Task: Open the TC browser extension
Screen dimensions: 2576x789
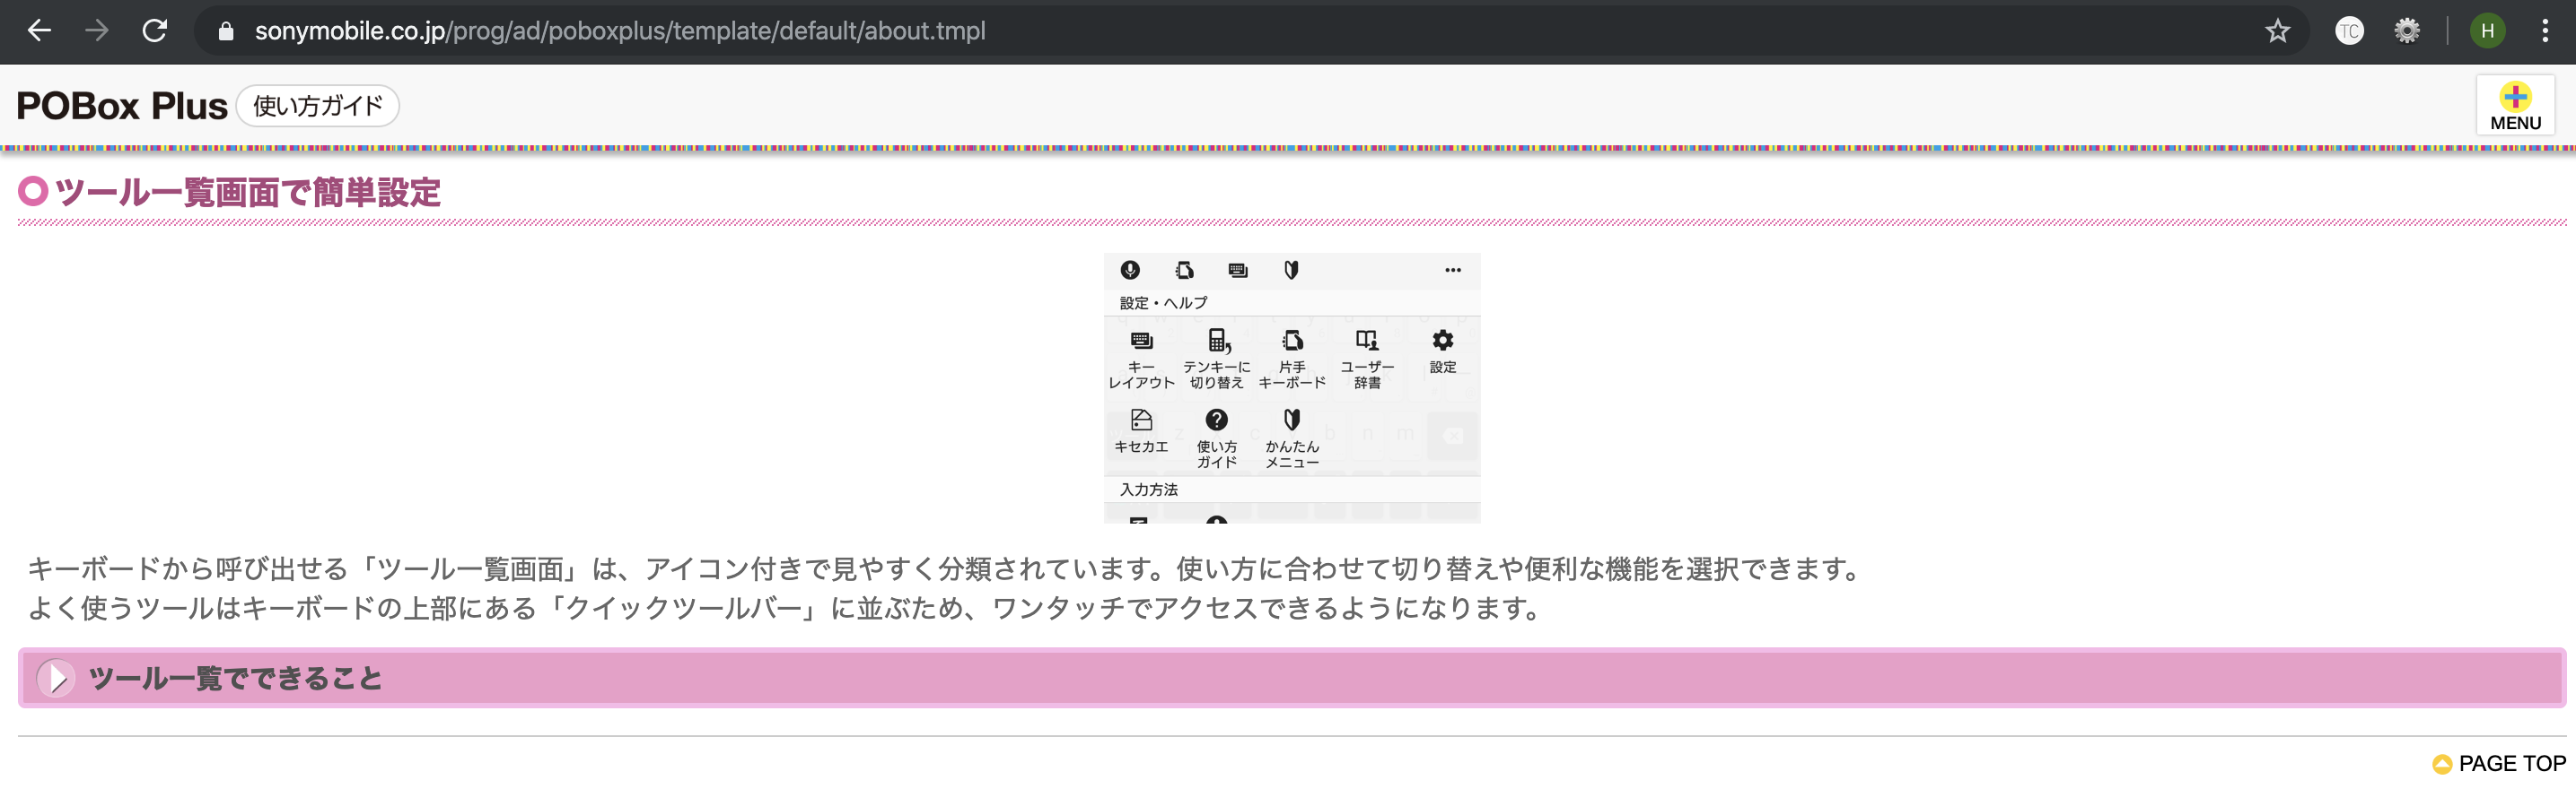Action: pyautogui.click(x=2349, y=31)
